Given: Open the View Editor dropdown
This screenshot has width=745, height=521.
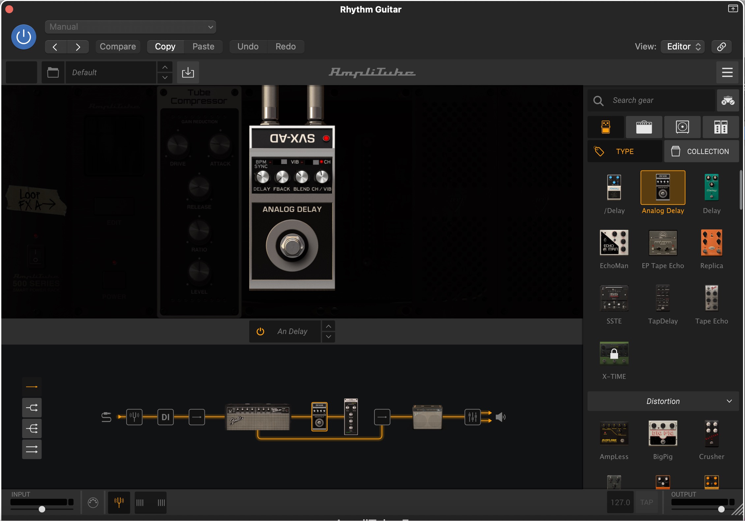Looking at the screenshot, I should click(683, 47).
